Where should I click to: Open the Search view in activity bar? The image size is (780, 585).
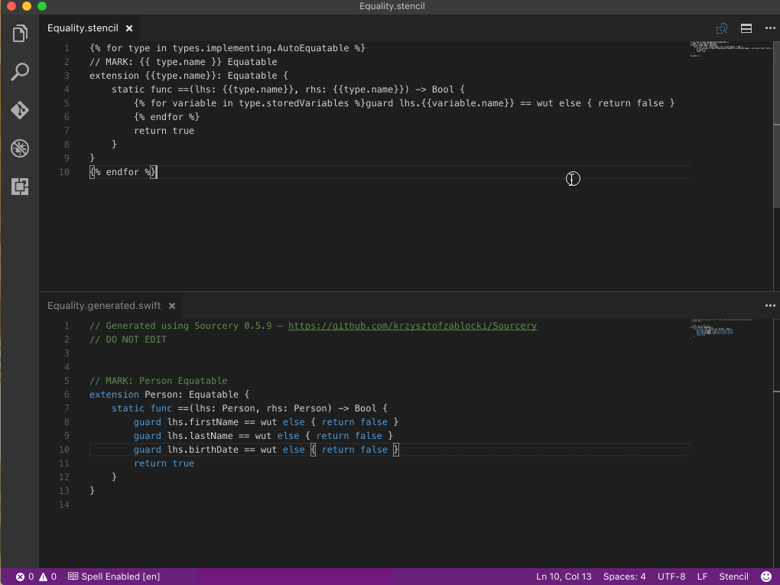point(20,72)
